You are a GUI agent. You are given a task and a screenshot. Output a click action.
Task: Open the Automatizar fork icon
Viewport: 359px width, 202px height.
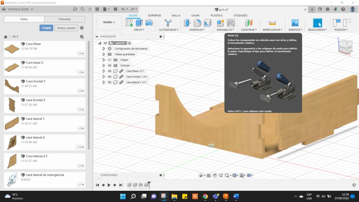click(168, 23)
